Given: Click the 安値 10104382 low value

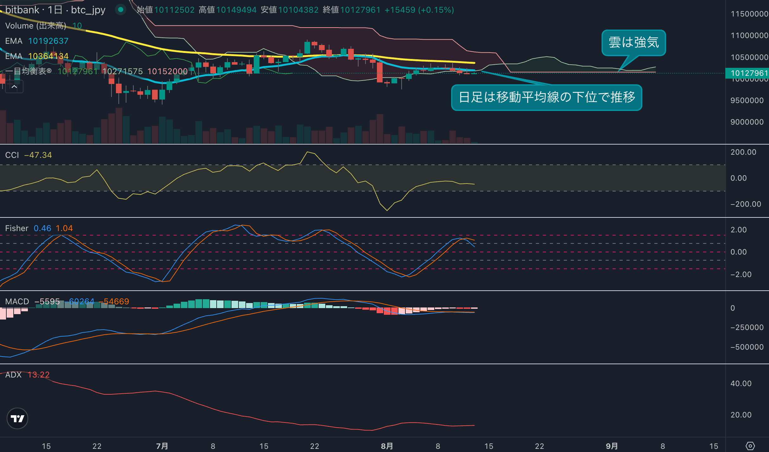Looking at the screenshot, I should [290, 10].
